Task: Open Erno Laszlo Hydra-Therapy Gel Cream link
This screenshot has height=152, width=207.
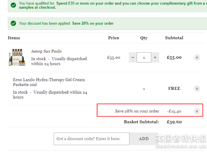Action: click(49, 82)
